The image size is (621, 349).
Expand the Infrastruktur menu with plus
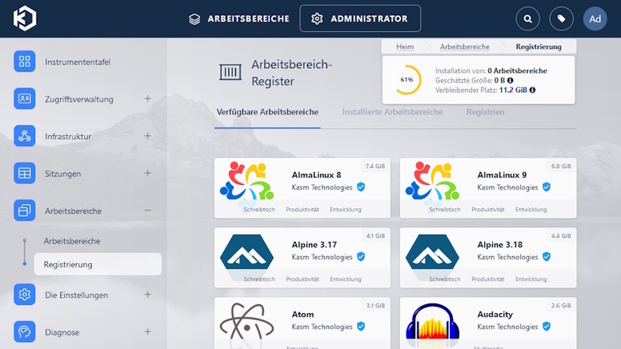click(148, 136)
